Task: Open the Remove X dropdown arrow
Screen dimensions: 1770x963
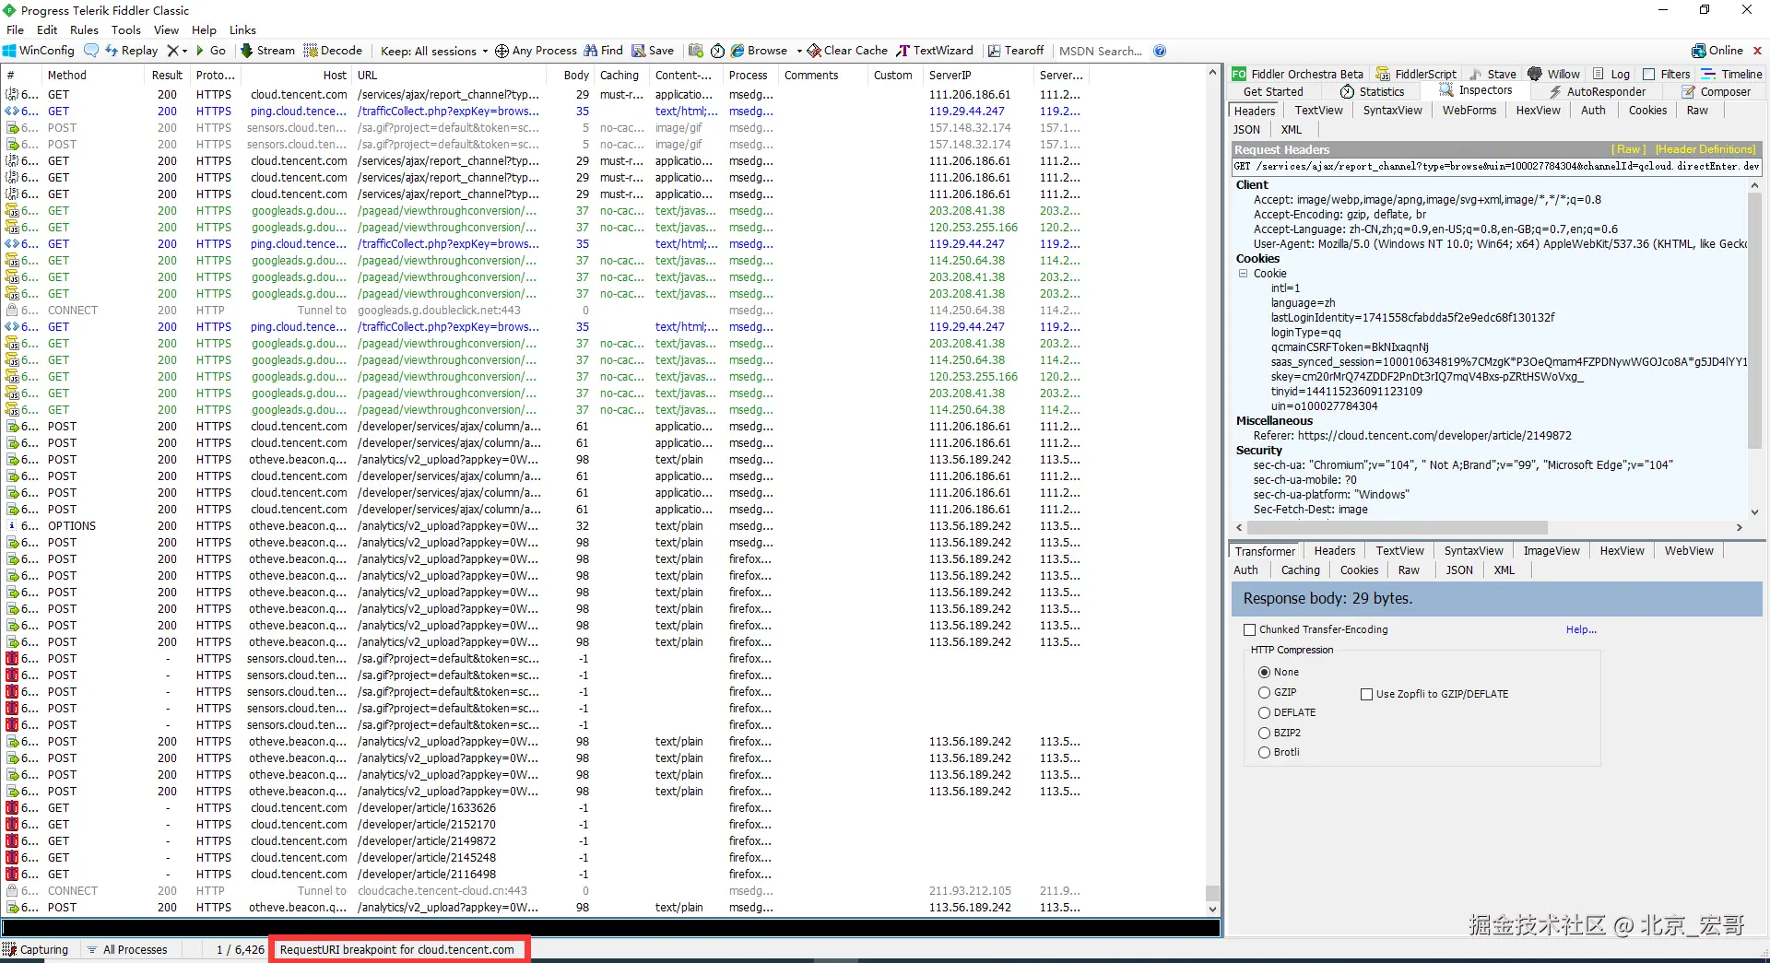Action: [x=184, y=51]
